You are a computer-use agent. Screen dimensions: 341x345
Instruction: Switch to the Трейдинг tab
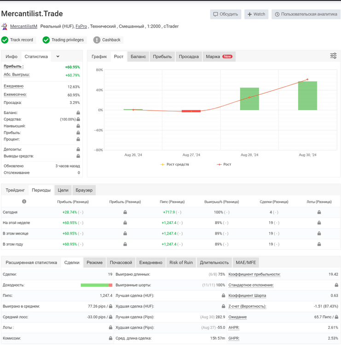pos(15,190)
